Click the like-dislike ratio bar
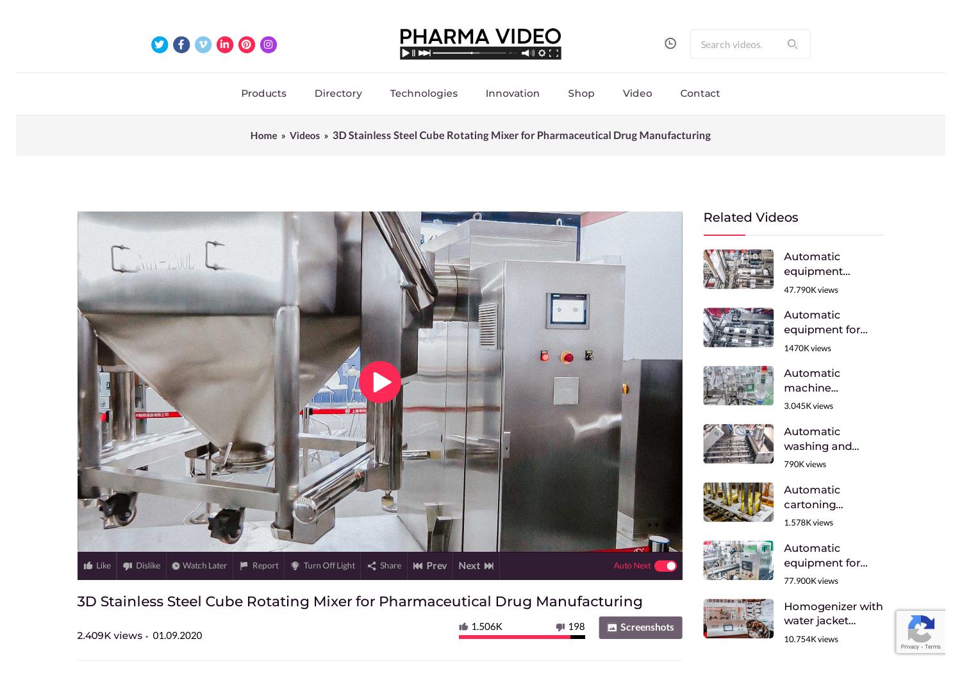This screenshot has height=680, width=962. pos(522,637)
